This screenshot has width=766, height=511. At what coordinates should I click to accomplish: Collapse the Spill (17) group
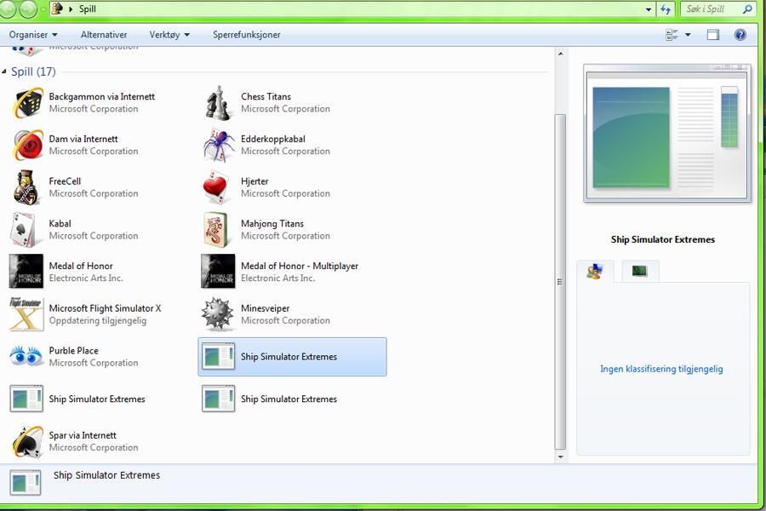pyautogui.click(x=4, y=72)
